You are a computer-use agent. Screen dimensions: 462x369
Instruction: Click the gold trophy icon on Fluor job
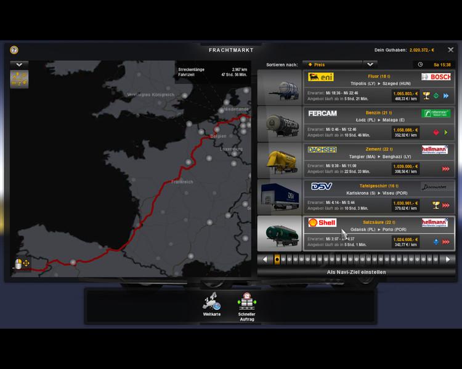coord(426,95)
